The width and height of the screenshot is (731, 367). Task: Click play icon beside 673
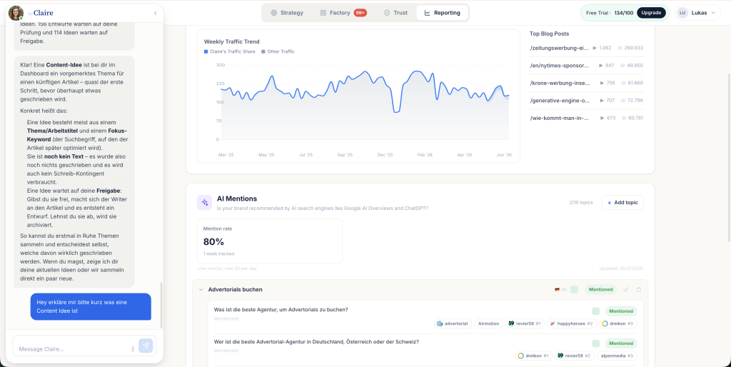(x=603, y=118)
